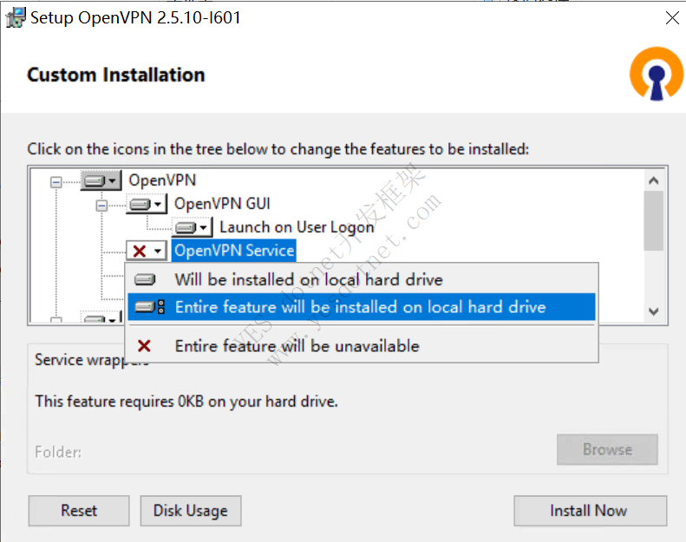The width and height of the screenshot is (686, 542).
Task: Select the OpenVPN tree label
Action: pyautogui.click(x=162, y=180)
